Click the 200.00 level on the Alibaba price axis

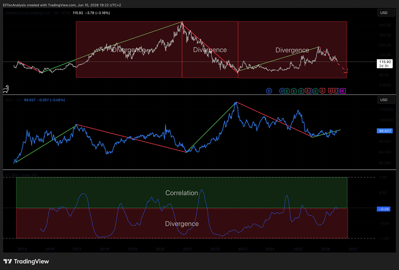pyautogui.click(x=385, y=45)
